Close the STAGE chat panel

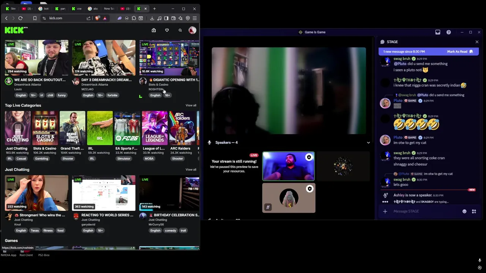477,42
